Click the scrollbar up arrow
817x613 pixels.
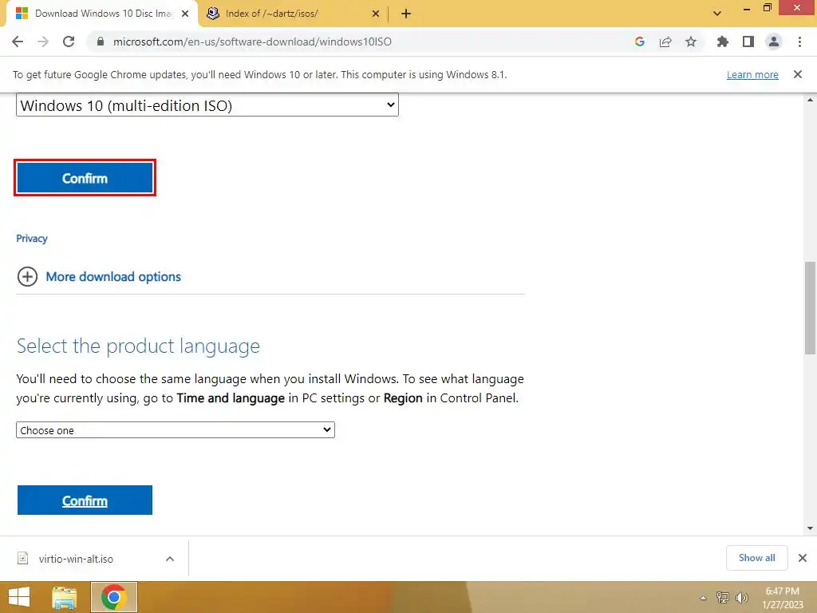pyautogui.click(x=811, y=100)
